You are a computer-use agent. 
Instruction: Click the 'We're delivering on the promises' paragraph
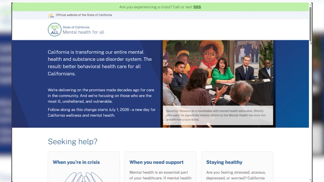click(x=101, y=96)
